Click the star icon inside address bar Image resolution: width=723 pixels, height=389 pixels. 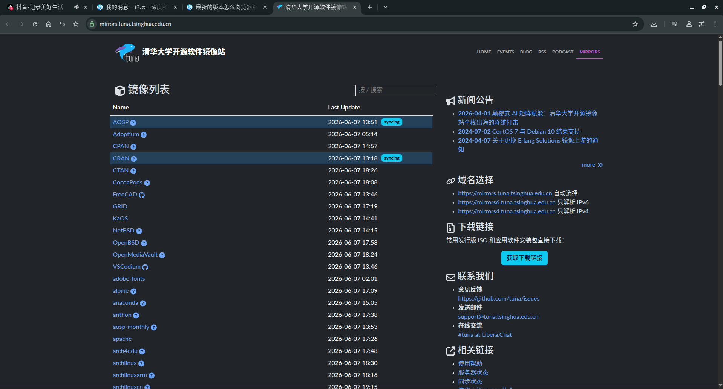tap(635, 24)
